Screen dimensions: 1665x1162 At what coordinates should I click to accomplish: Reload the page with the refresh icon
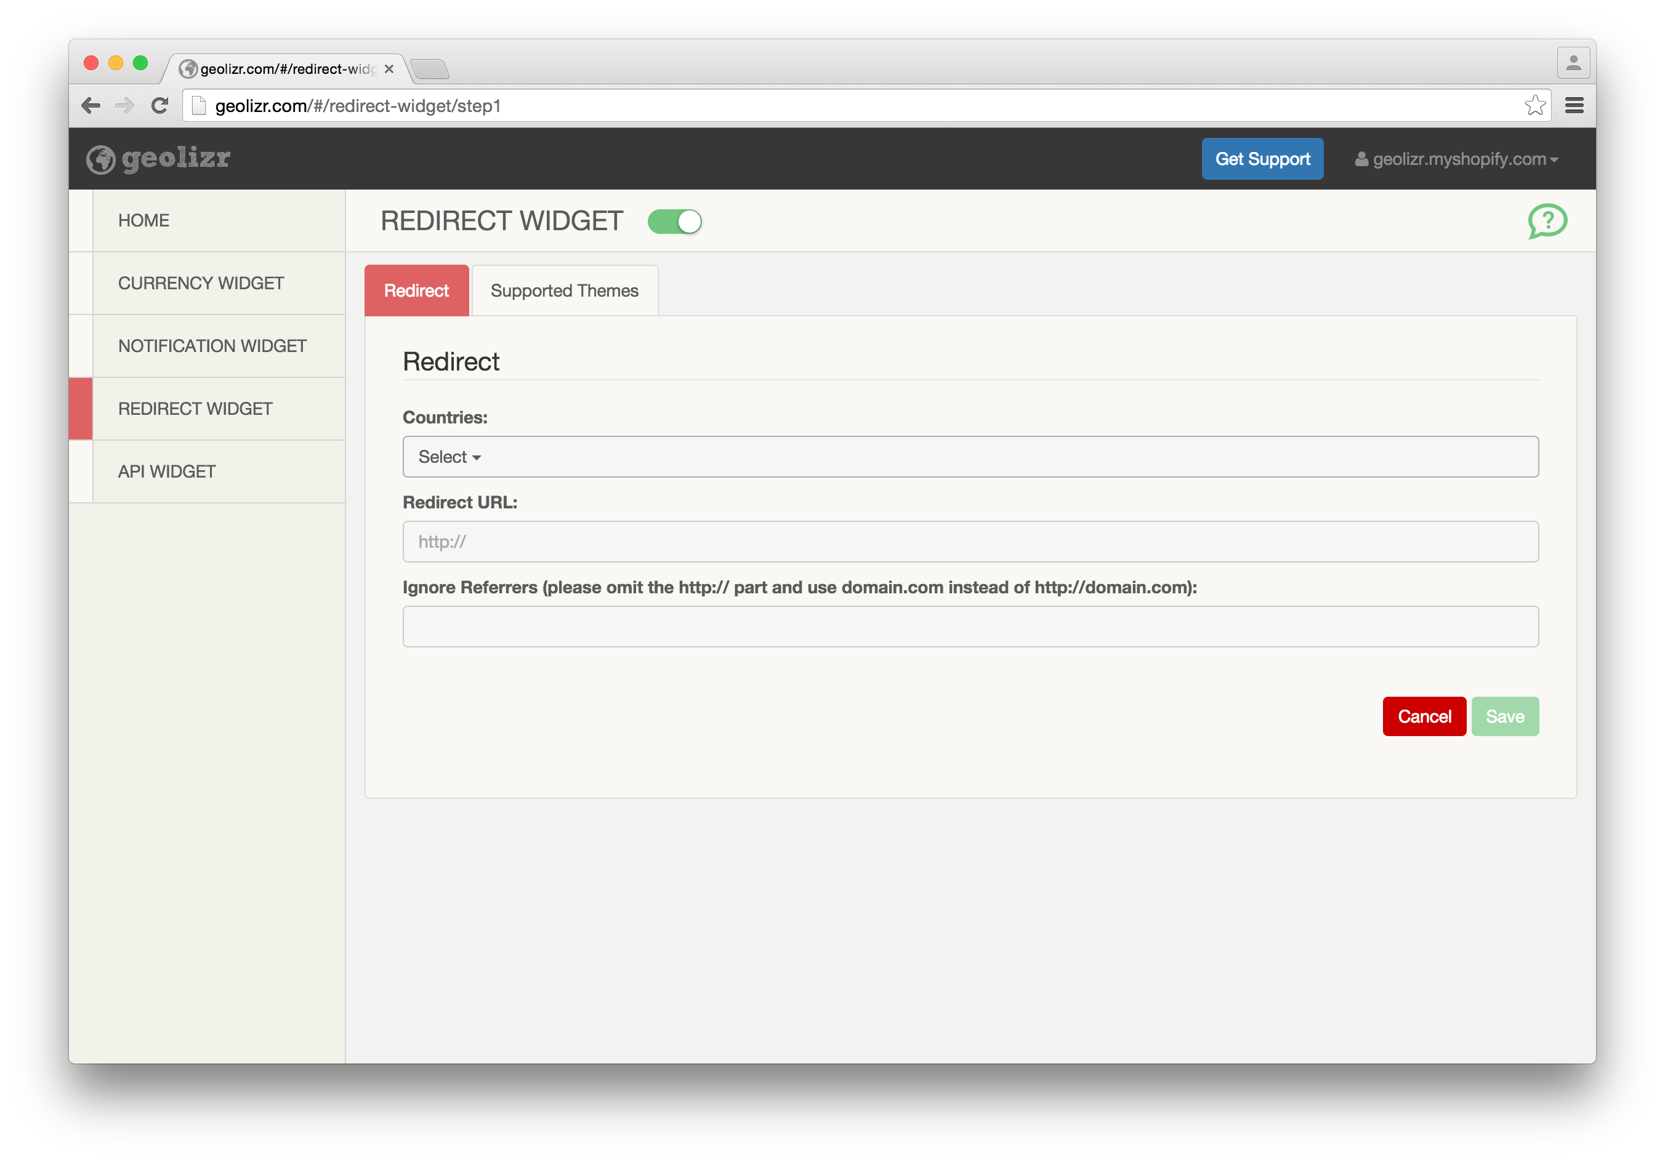click(159, 106)
